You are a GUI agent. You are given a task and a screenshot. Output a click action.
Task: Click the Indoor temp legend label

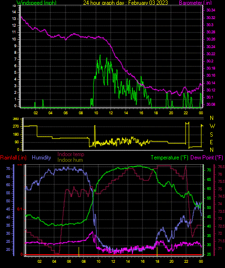(x=71, y=154)
